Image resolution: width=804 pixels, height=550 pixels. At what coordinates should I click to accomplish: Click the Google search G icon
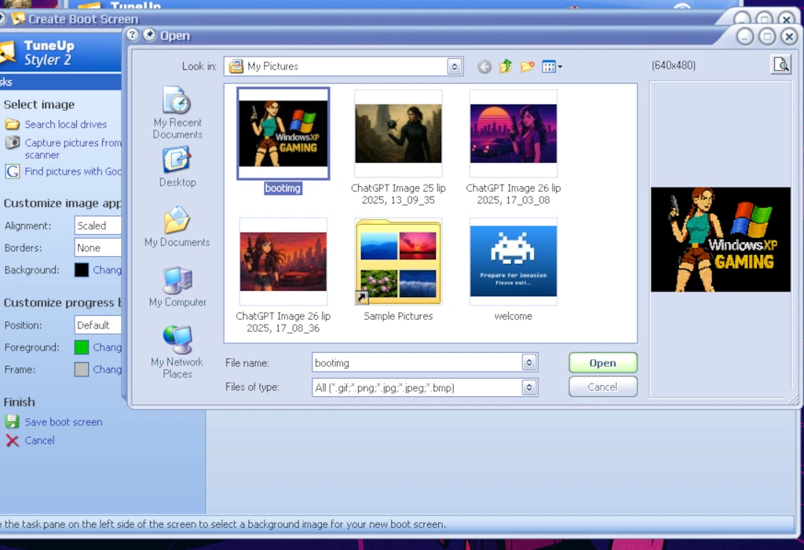[x=13, y=171]
